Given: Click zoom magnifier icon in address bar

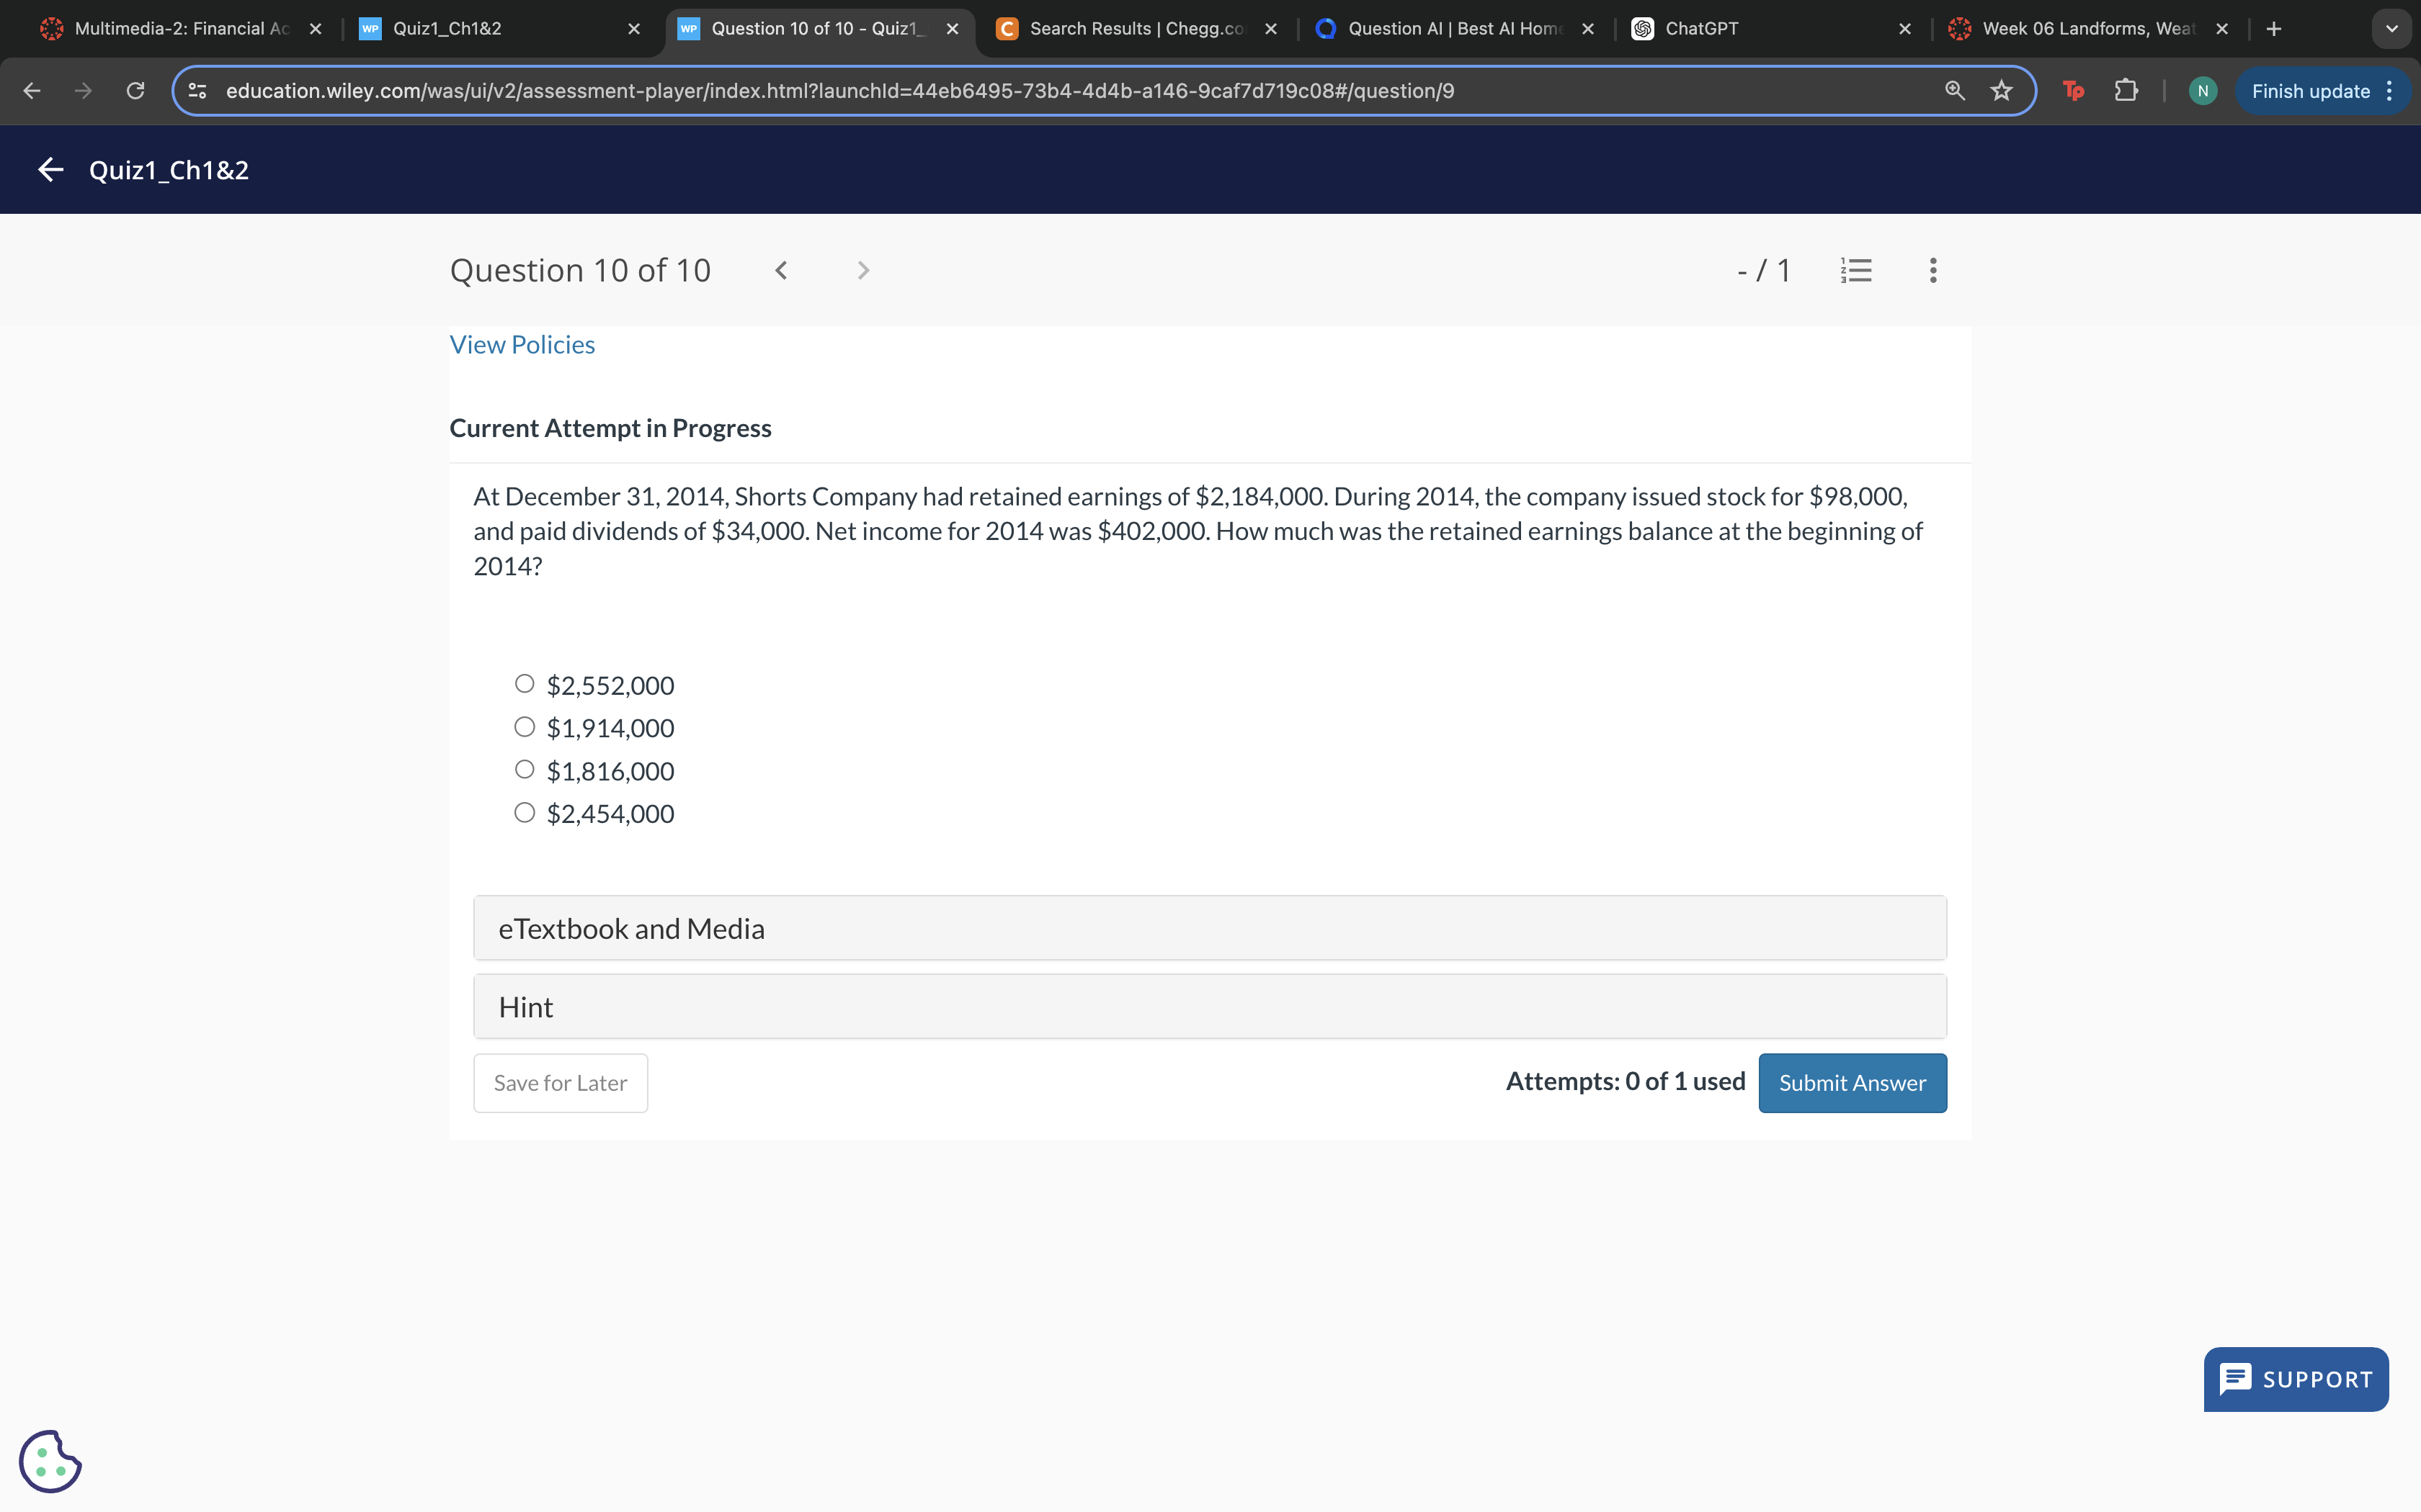Looking at the screenshot, I should 1954,91.
